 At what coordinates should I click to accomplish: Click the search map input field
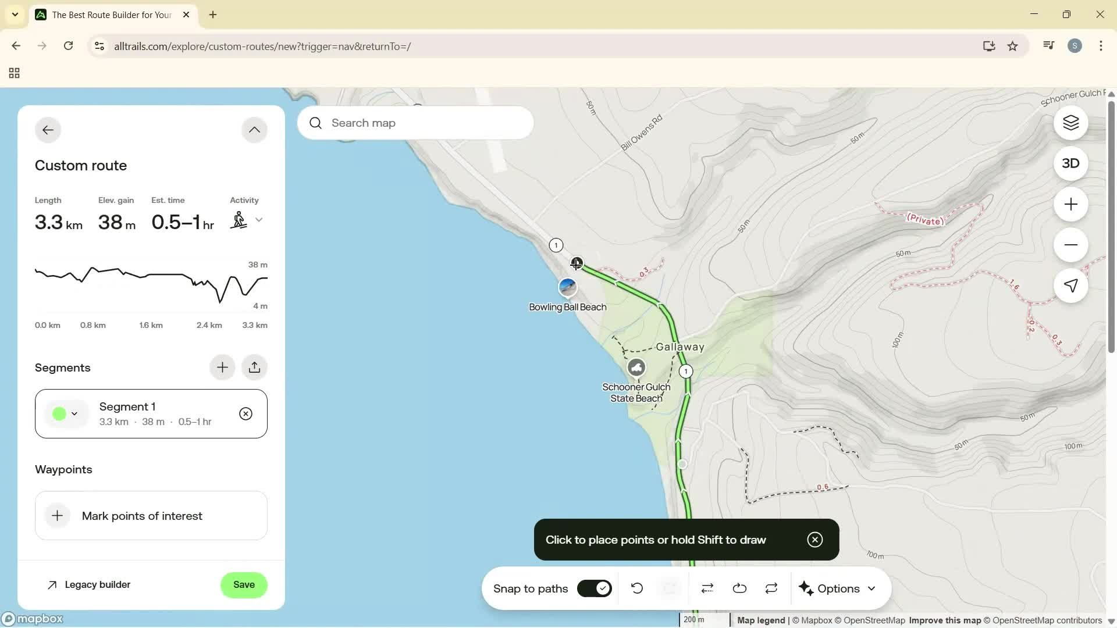click(415, 123)
